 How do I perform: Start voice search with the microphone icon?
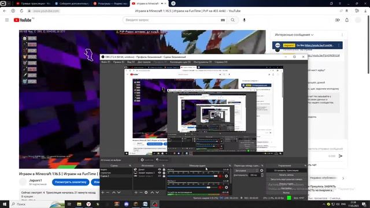pos(244,20)
